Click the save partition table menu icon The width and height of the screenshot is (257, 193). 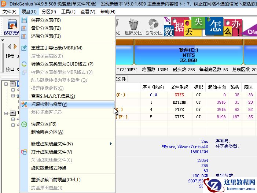(x=24, y=20)
